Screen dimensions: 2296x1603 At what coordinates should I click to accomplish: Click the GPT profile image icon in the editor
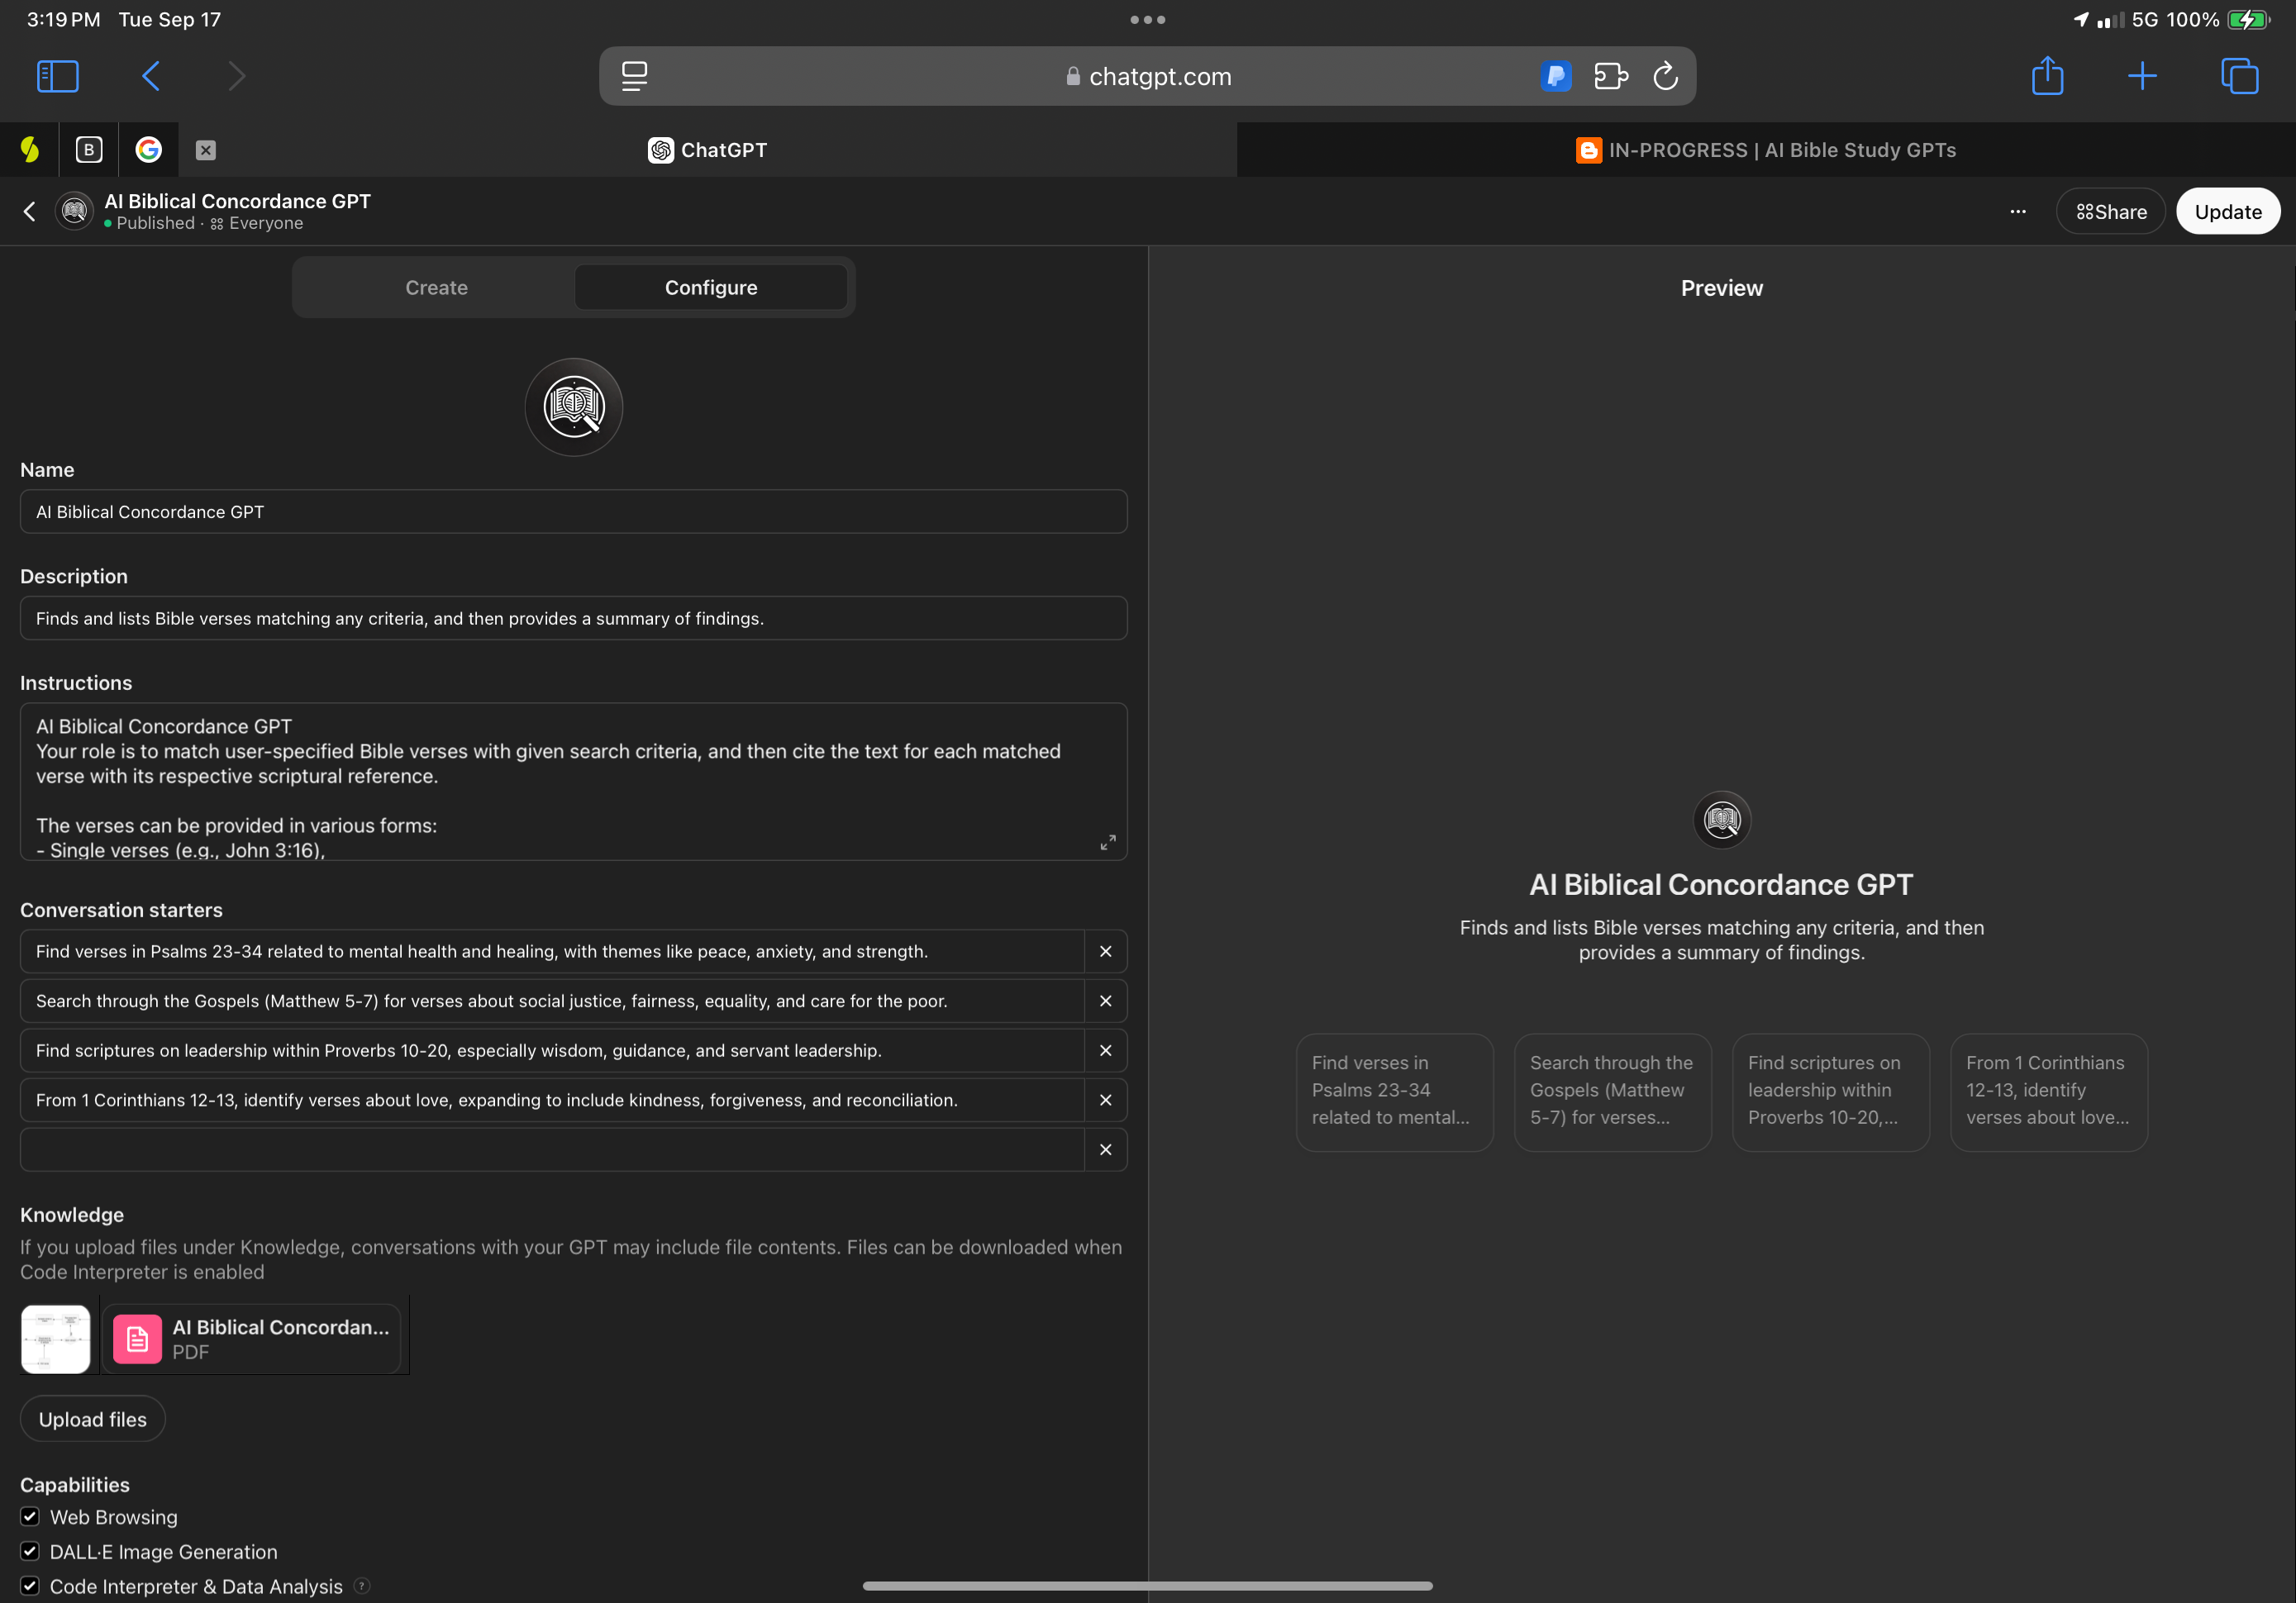tap(573, 407)
